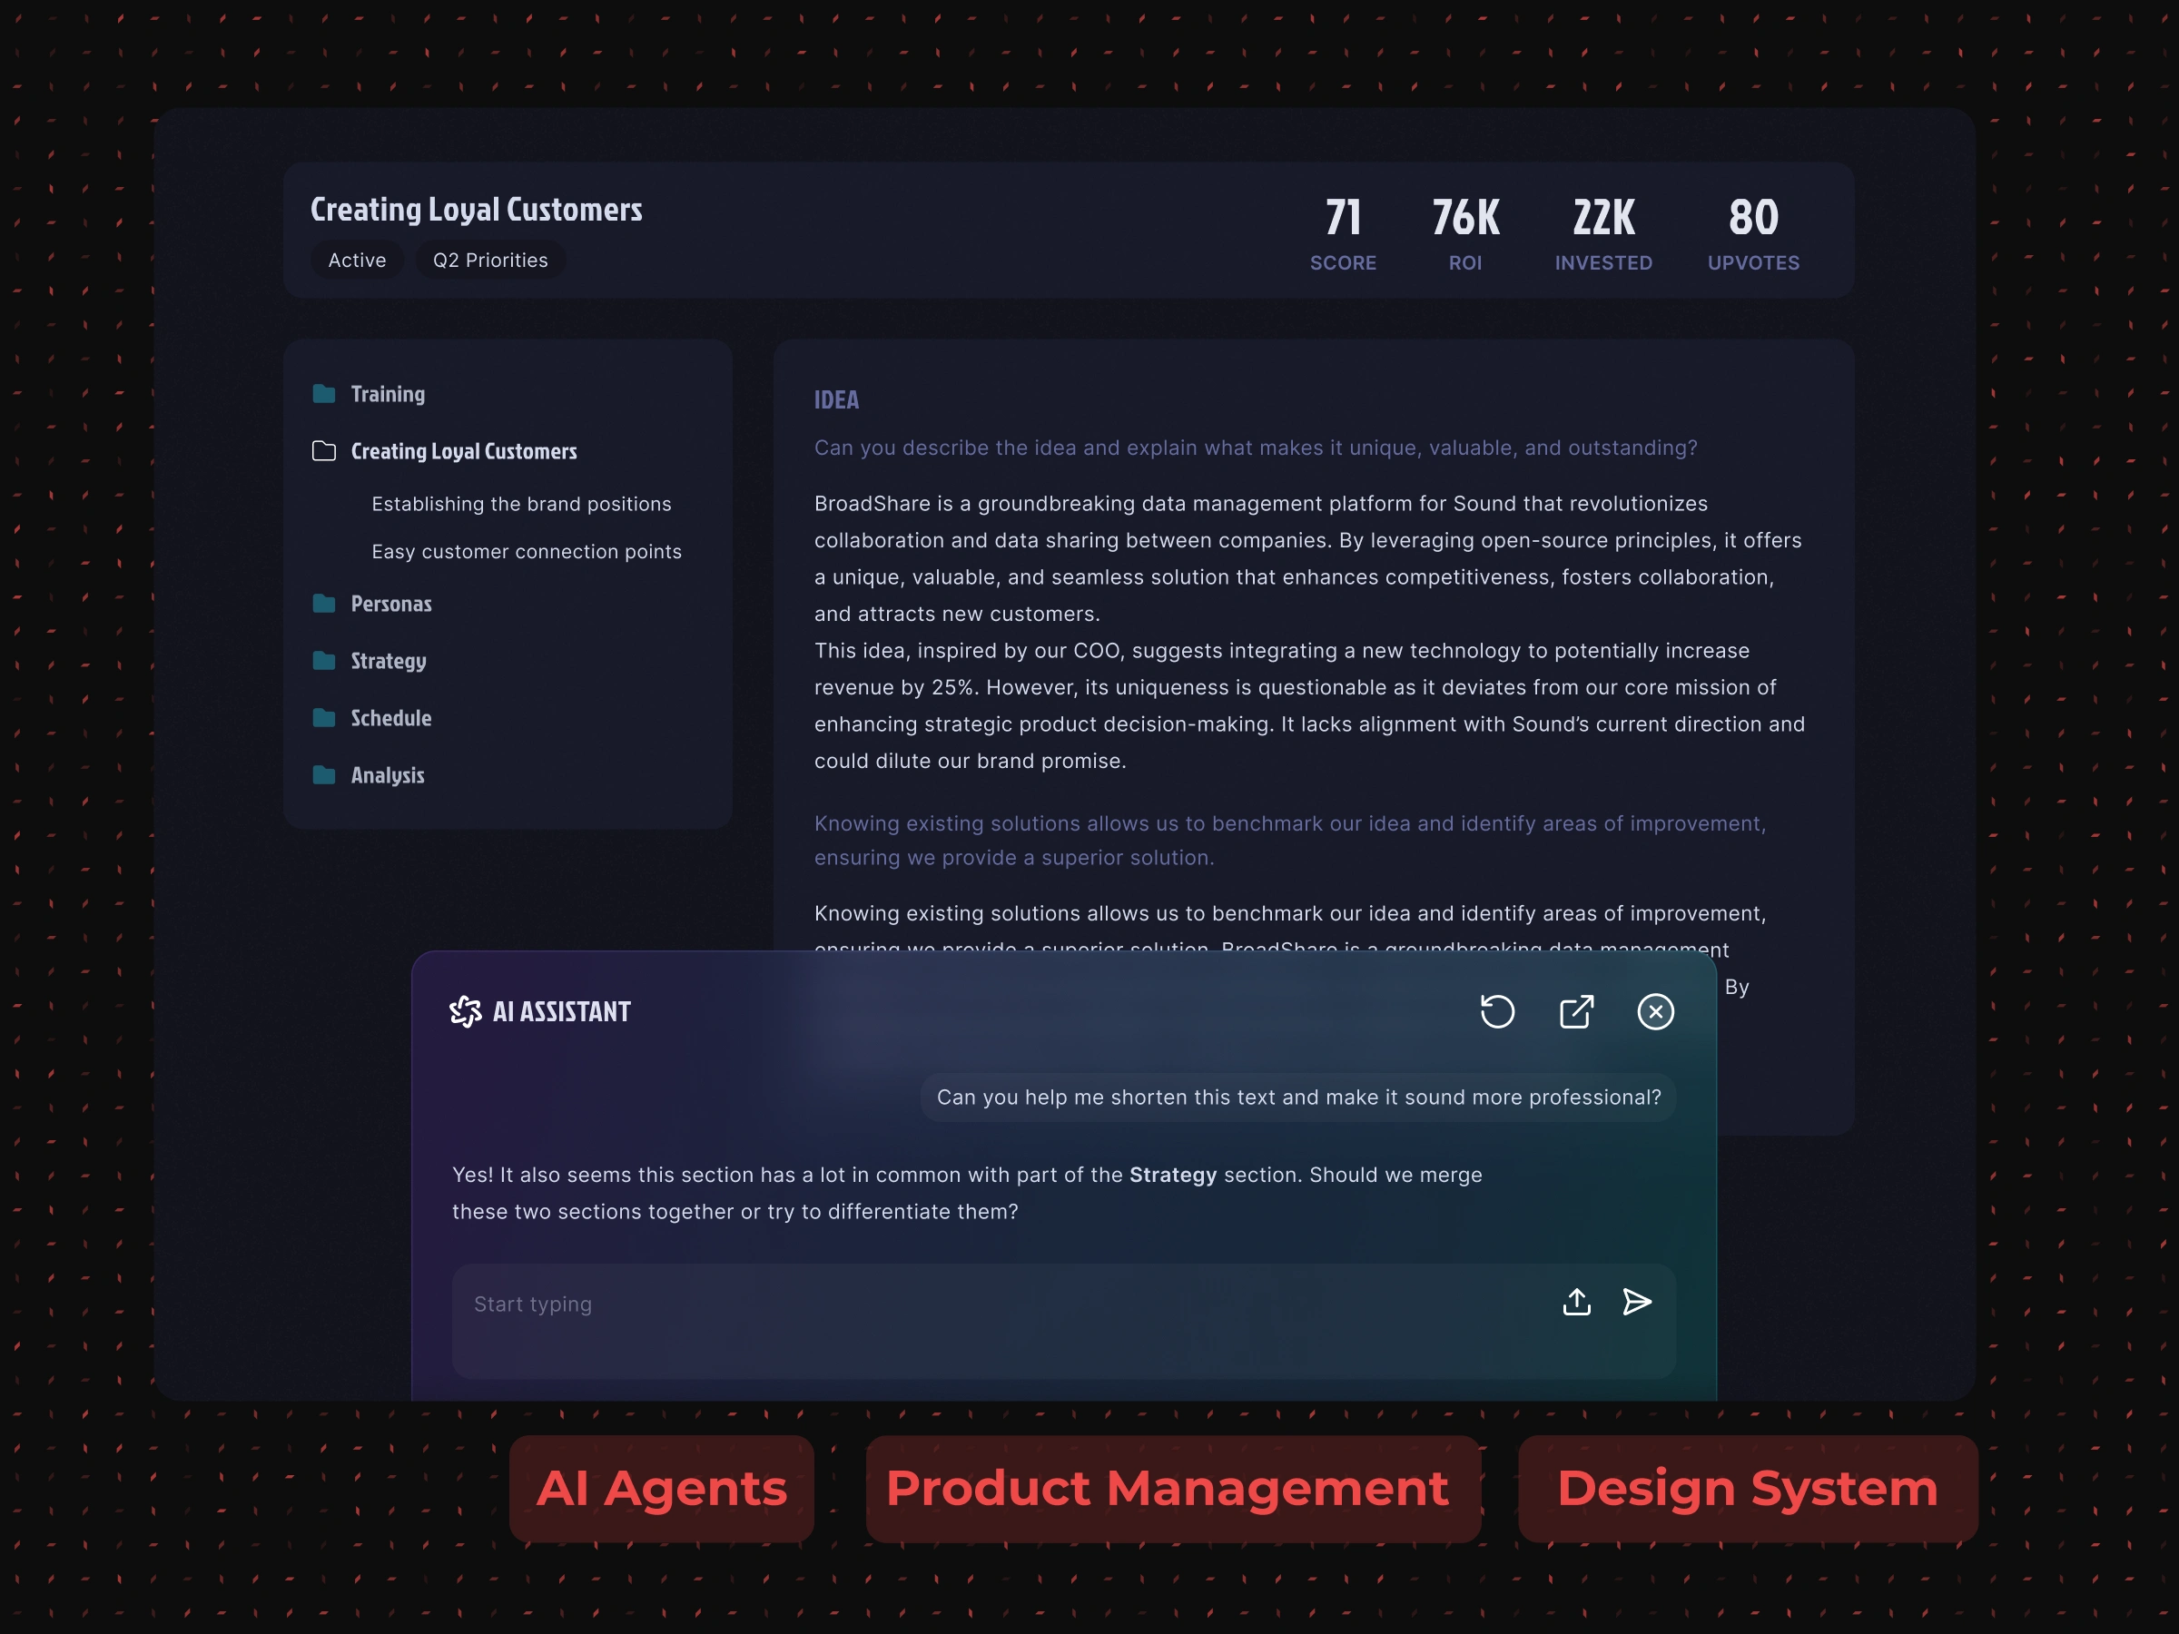Click the Schedule folder icon
This screenshot has height=1634, width=2179.
[x=324, y=718]
